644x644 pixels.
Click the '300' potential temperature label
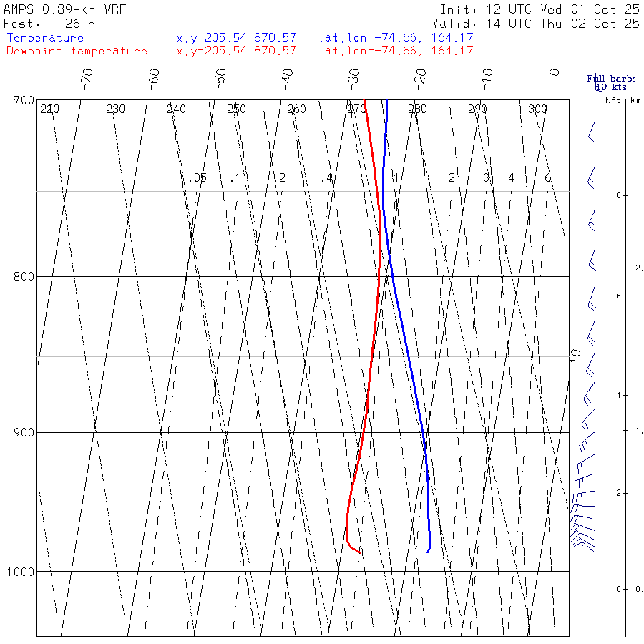click(537, 109)
